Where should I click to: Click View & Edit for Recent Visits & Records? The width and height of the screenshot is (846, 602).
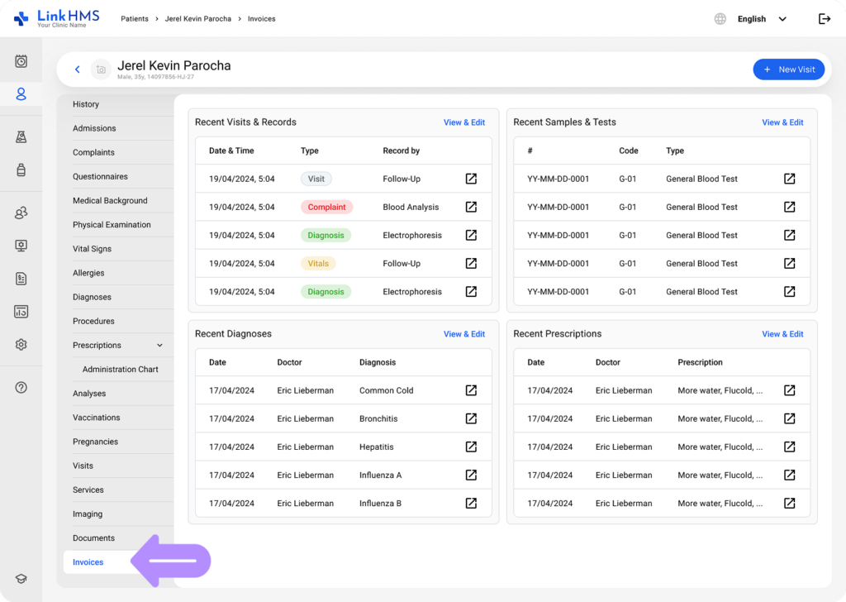[464, 122]
